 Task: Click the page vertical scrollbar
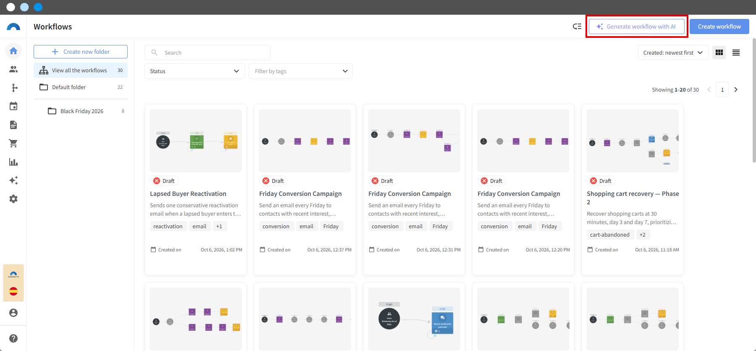tap(754, 101)
